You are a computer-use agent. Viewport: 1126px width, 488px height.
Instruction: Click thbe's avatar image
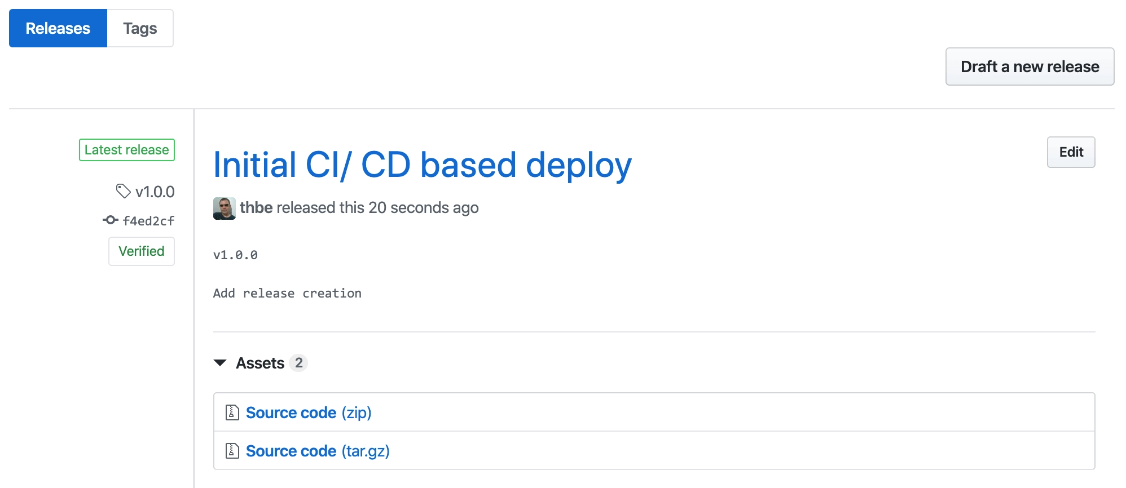click(x=224, y=208)
